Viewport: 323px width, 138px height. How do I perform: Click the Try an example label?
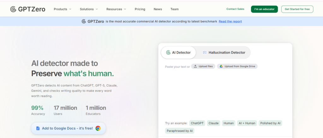[x=176, y=123]
